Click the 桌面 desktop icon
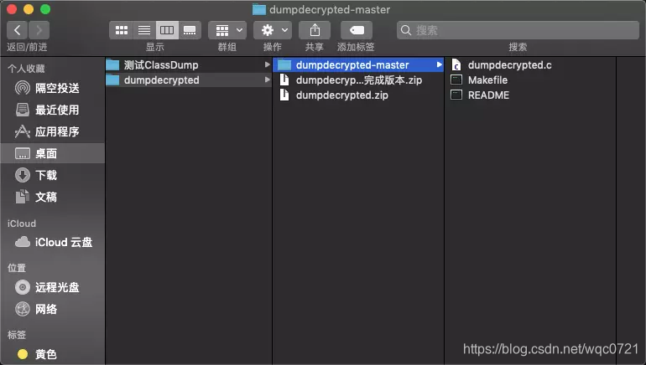Viewport: 646px width, 365px height. pos(23,153)
